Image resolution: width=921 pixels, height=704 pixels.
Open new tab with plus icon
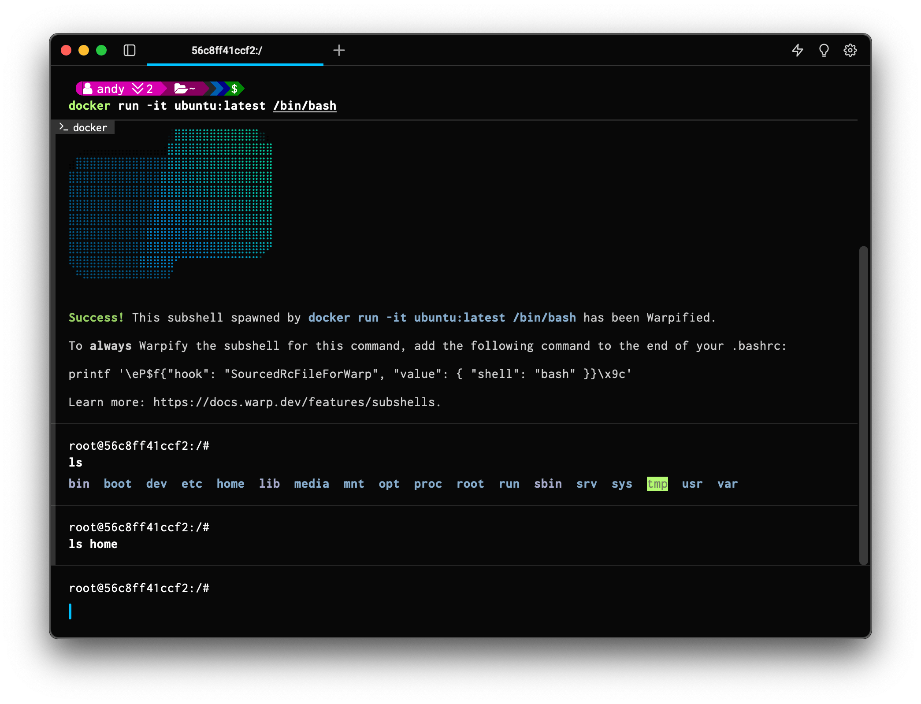[339, 50]
